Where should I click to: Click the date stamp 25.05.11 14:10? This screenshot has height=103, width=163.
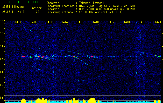pyautogui.click(x=13, y=12)
